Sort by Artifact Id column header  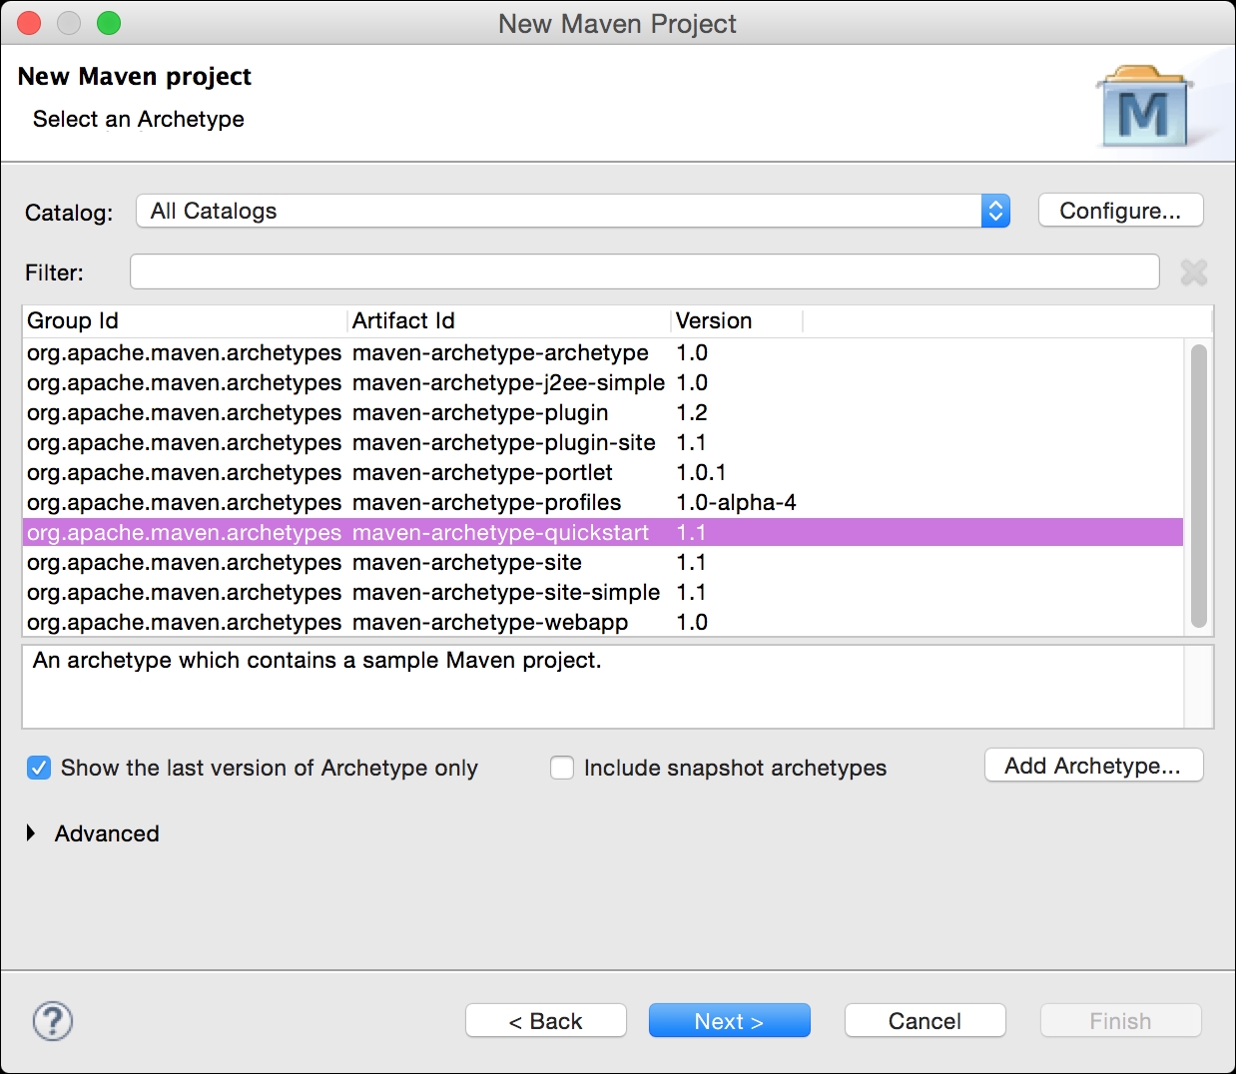pos(507,320)
